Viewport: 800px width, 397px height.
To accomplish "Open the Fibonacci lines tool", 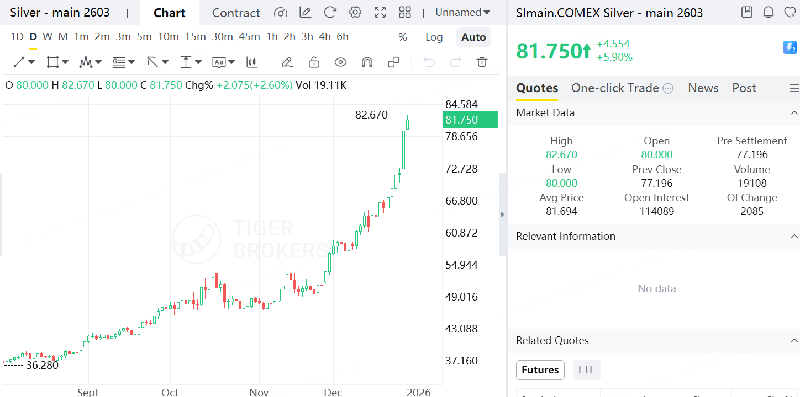I will [119, 62].
